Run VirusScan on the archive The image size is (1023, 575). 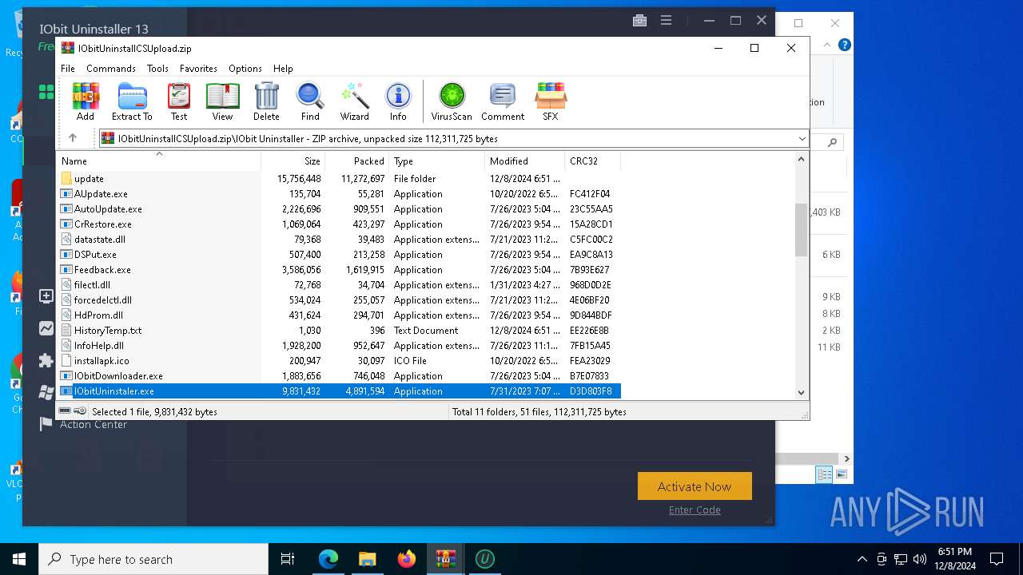click(x=452, y=101)
